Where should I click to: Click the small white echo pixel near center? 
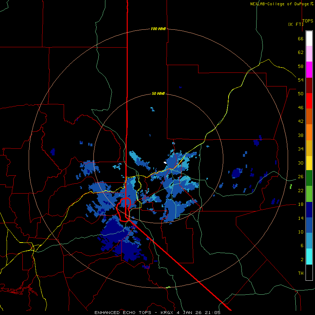[165, 162]
